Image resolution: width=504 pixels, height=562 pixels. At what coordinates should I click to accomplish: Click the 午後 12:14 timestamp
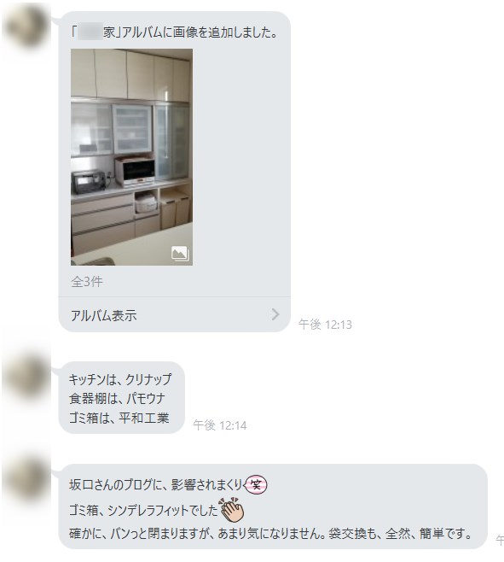click(220, 425)
